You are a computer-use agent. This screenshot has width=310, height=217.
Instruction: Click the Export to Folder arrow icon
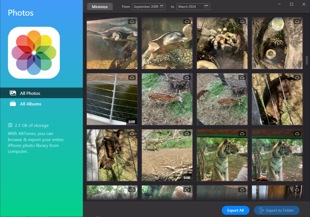pos(262,210)
